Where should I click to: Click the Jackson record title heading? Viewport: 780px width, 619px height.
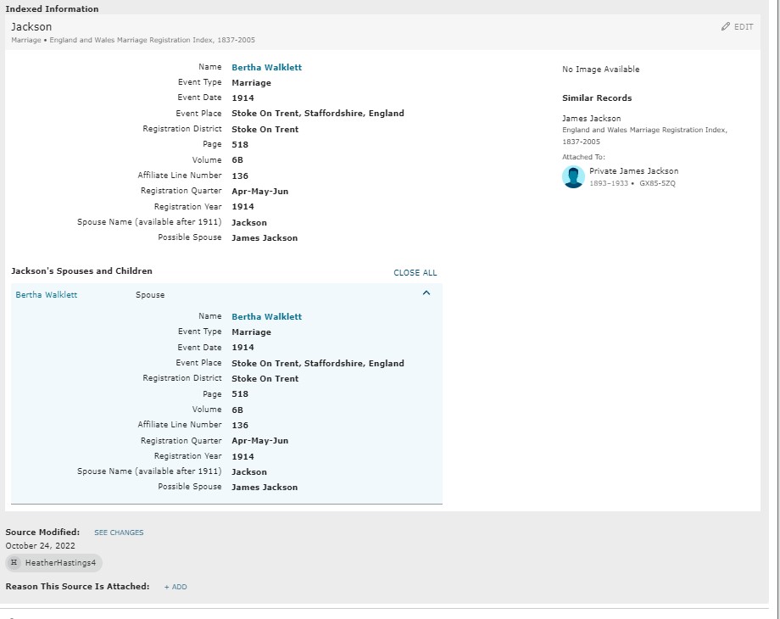(31, 27)
